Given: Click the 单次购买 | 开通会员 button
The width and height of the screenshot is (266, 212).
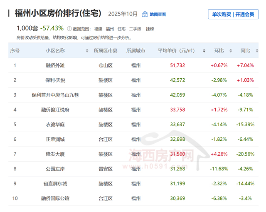Looking at the screenshot, I should 233,14.
